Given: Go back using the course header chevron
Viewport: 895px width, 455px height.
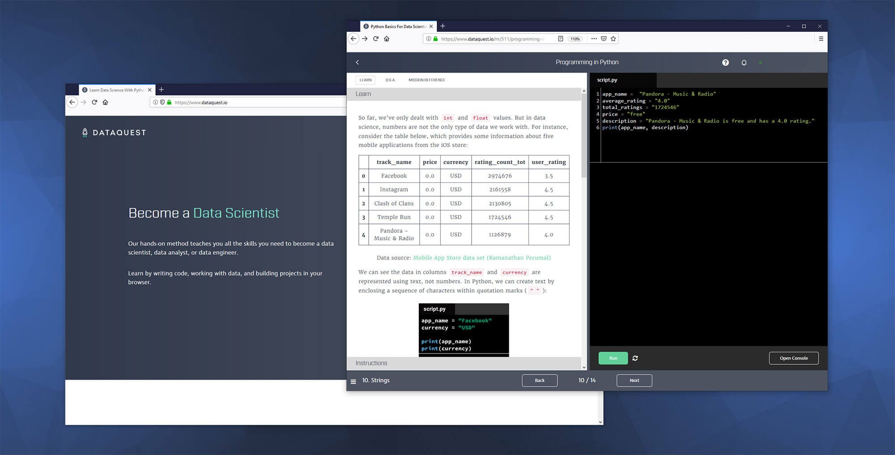Looking at the screenshot, I should point(357,63).
